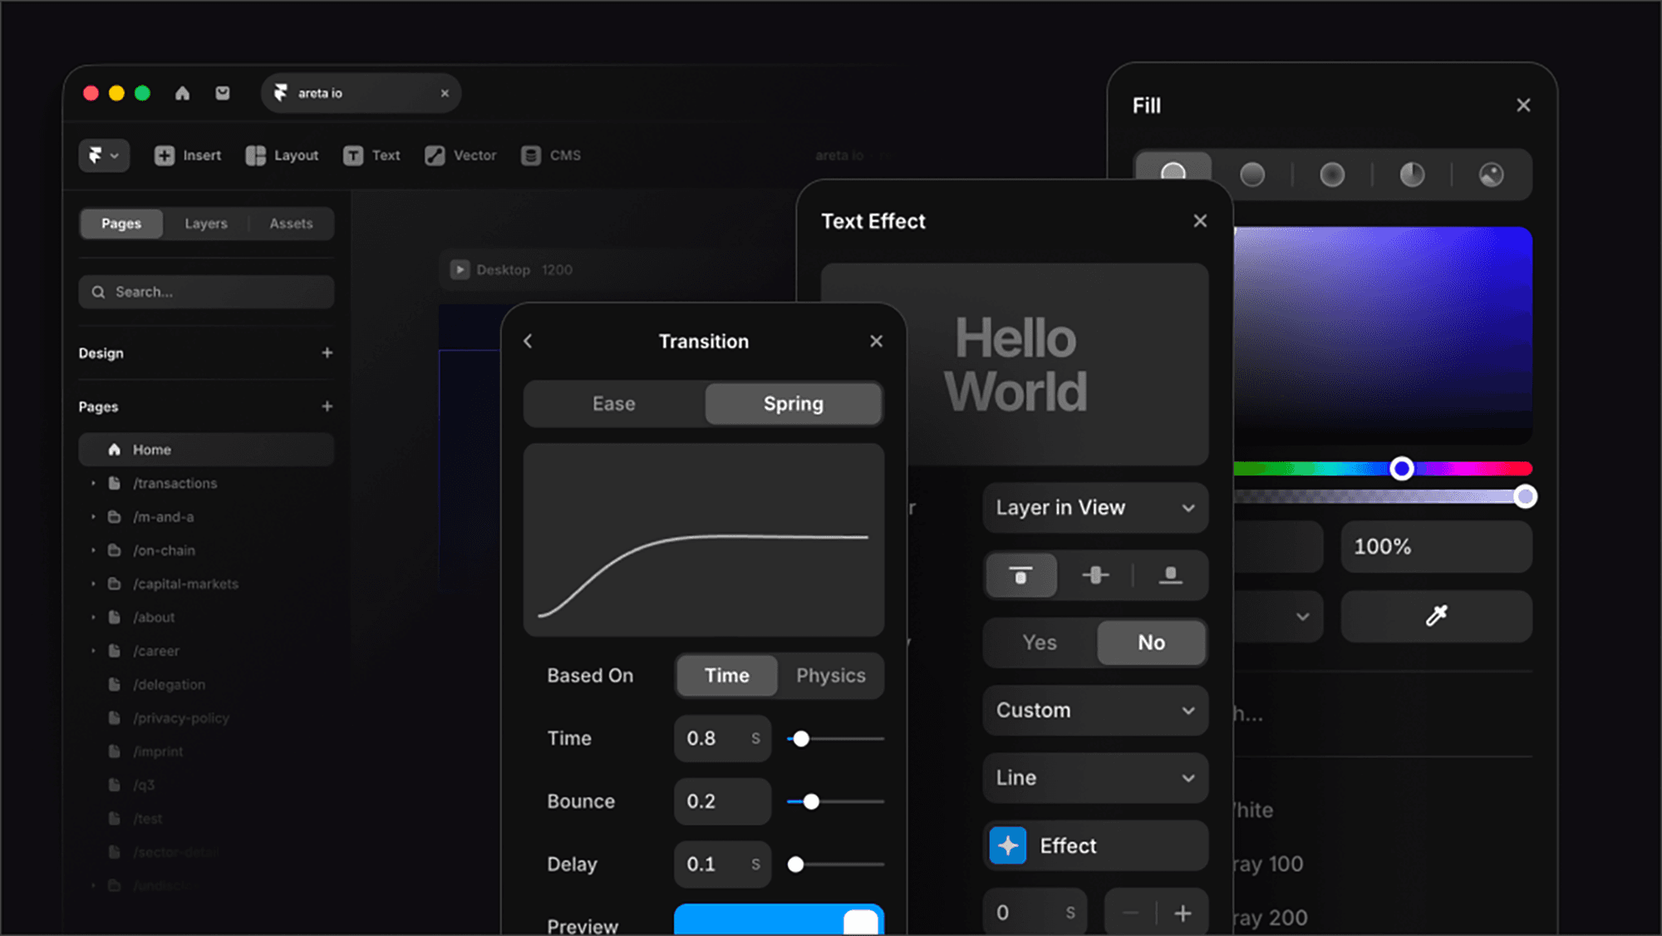
Task: Pick a color with the eyedropper icon
Action: [1435, 616]
